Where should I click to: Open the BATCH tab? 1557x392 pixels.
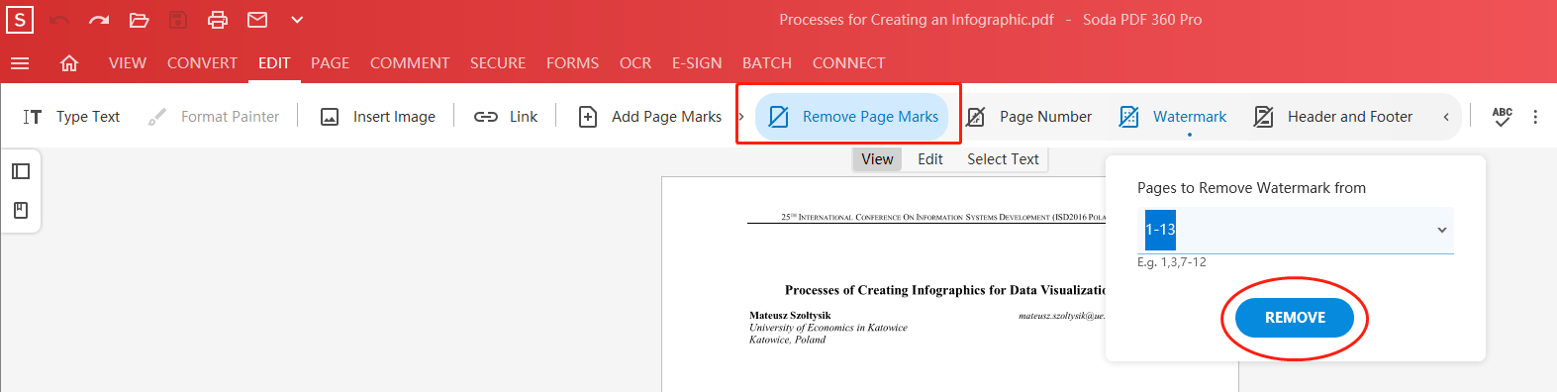(x=767, y=63)
